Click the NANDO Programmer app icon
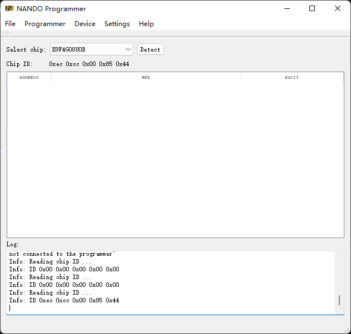The width and height of the screenshot is (351, 334). (9, 8)
